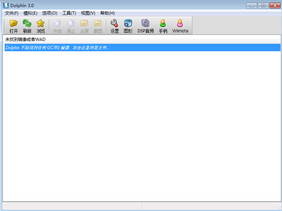Open the pink Wiimote settings icon
The image size is (282, 211).
(180, 23)
